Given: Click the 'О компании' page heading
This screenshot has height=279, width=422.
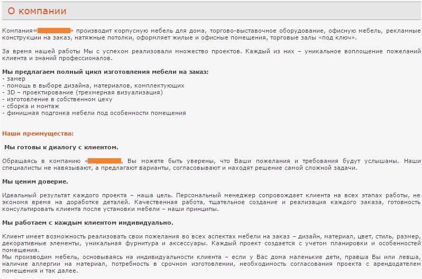Looking at the screenshot, I should coord(37,11).
